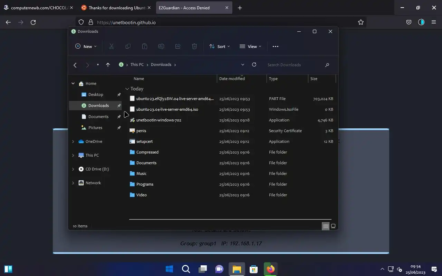Select Pictures in the navigation pane
The height and width of the screenshot is (276, 442).
point(95,128)
